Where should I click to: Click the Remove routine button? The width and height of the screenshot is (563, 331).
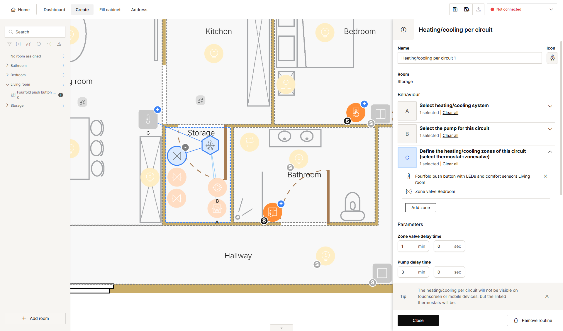pyautogui.click(x=533, y=320)
